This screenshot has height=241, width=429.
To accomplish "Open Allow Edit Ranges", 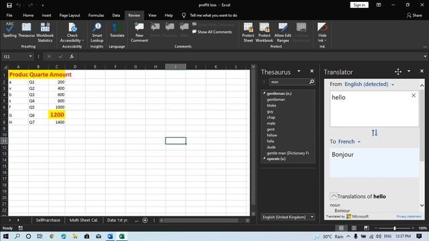I will 283,32.
